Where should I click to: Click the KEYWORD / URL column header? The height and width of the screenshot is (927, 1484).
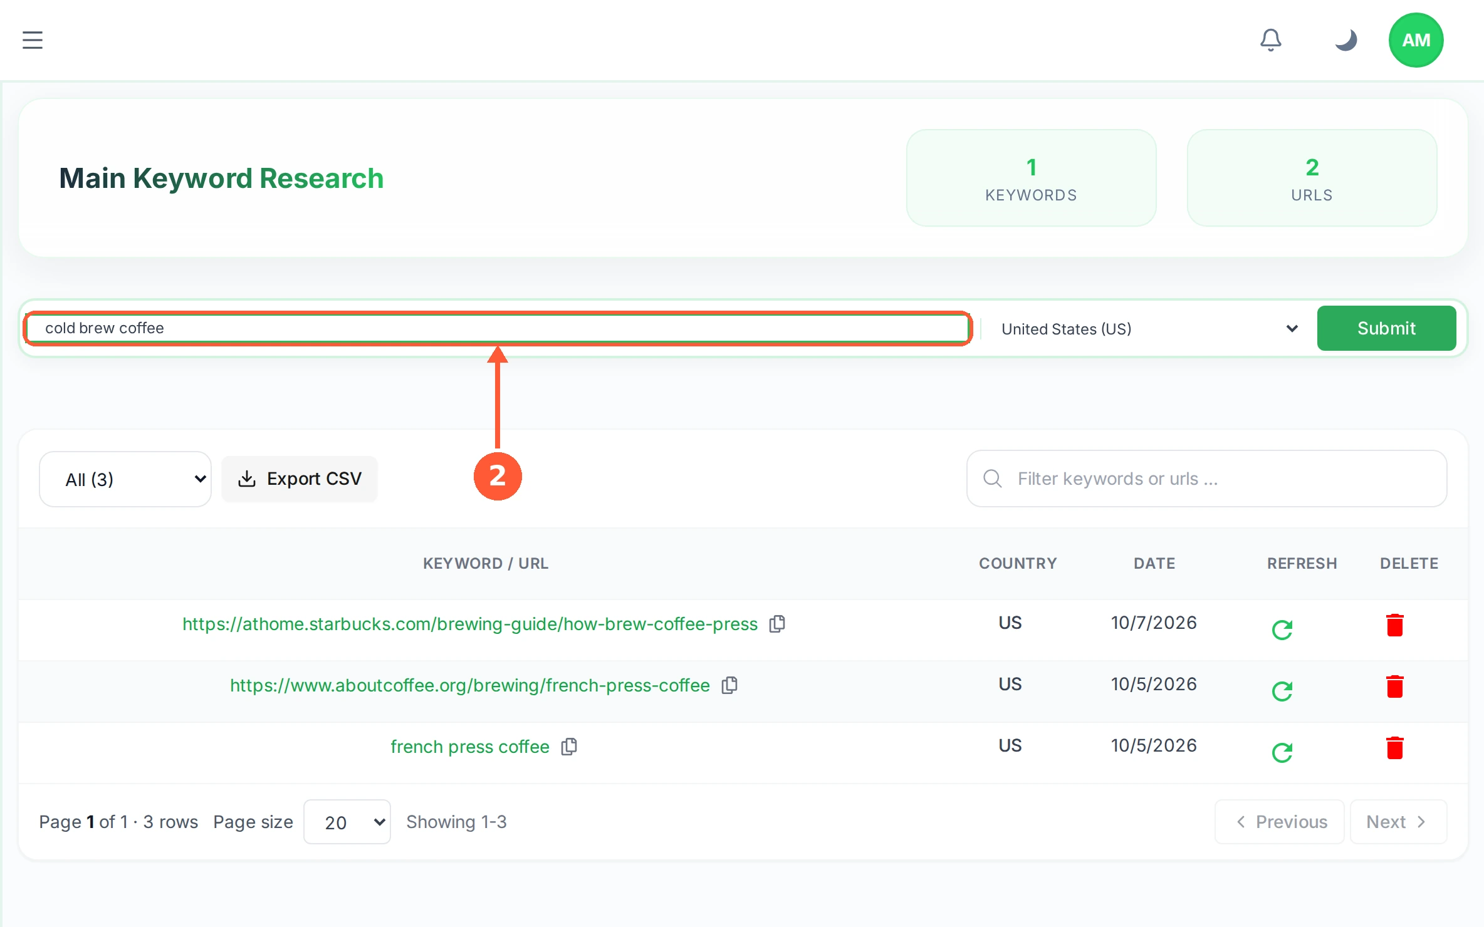point(486,563)
